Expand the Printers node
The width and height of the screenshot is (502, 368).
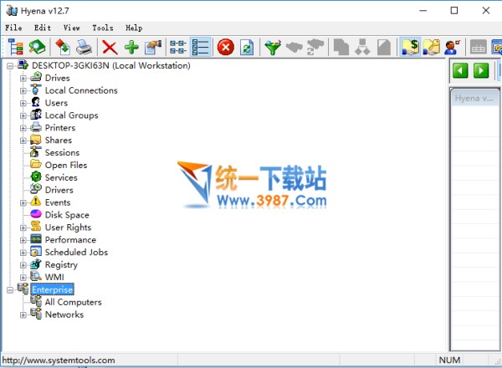23,128
